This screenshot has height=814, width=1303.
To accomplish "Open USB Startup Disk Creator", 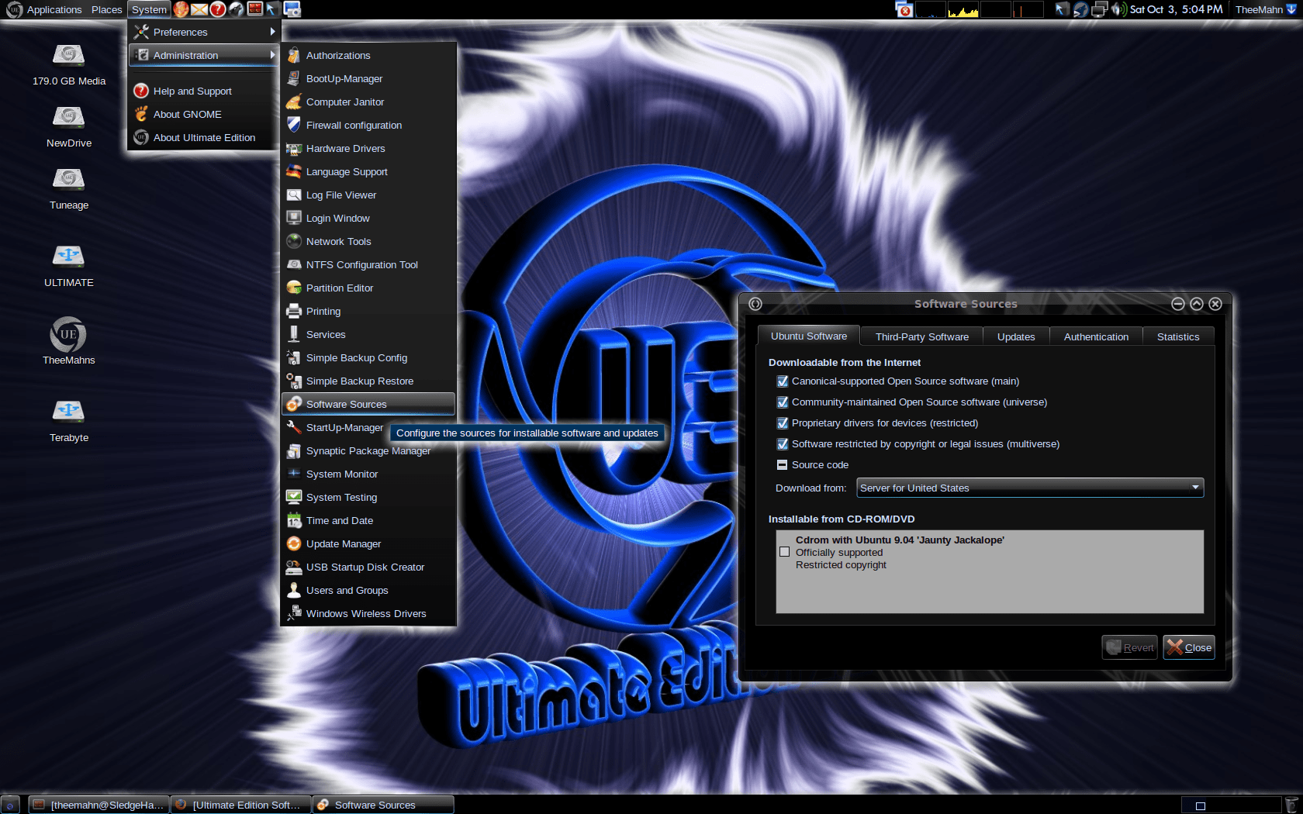I will click(x=368, y=567).
